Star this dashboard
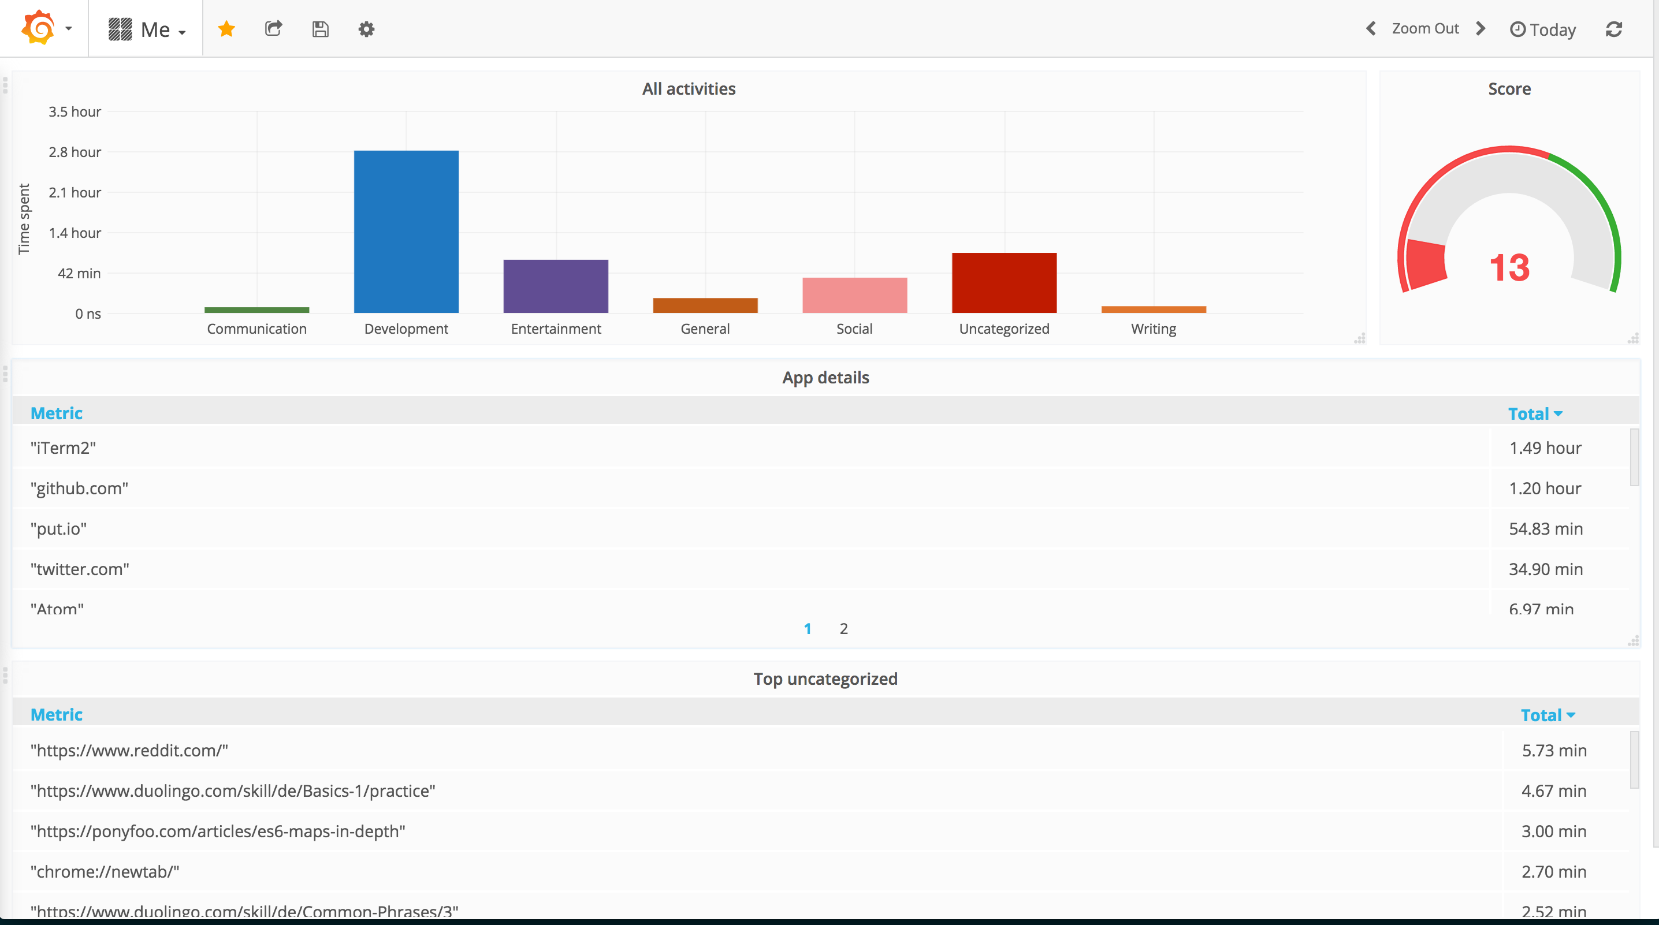The width and height of the screenshot is (1659, 925). pos(226,29)
